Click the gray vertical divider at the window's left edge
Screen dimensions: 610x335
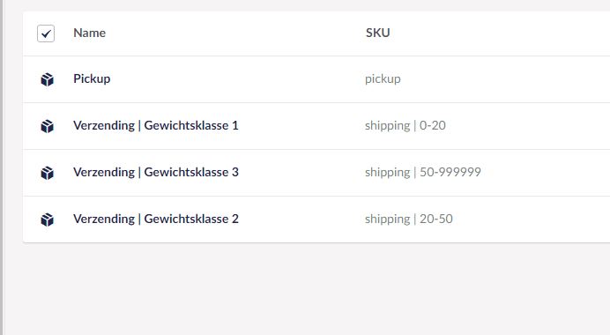(x=2, y=167)
